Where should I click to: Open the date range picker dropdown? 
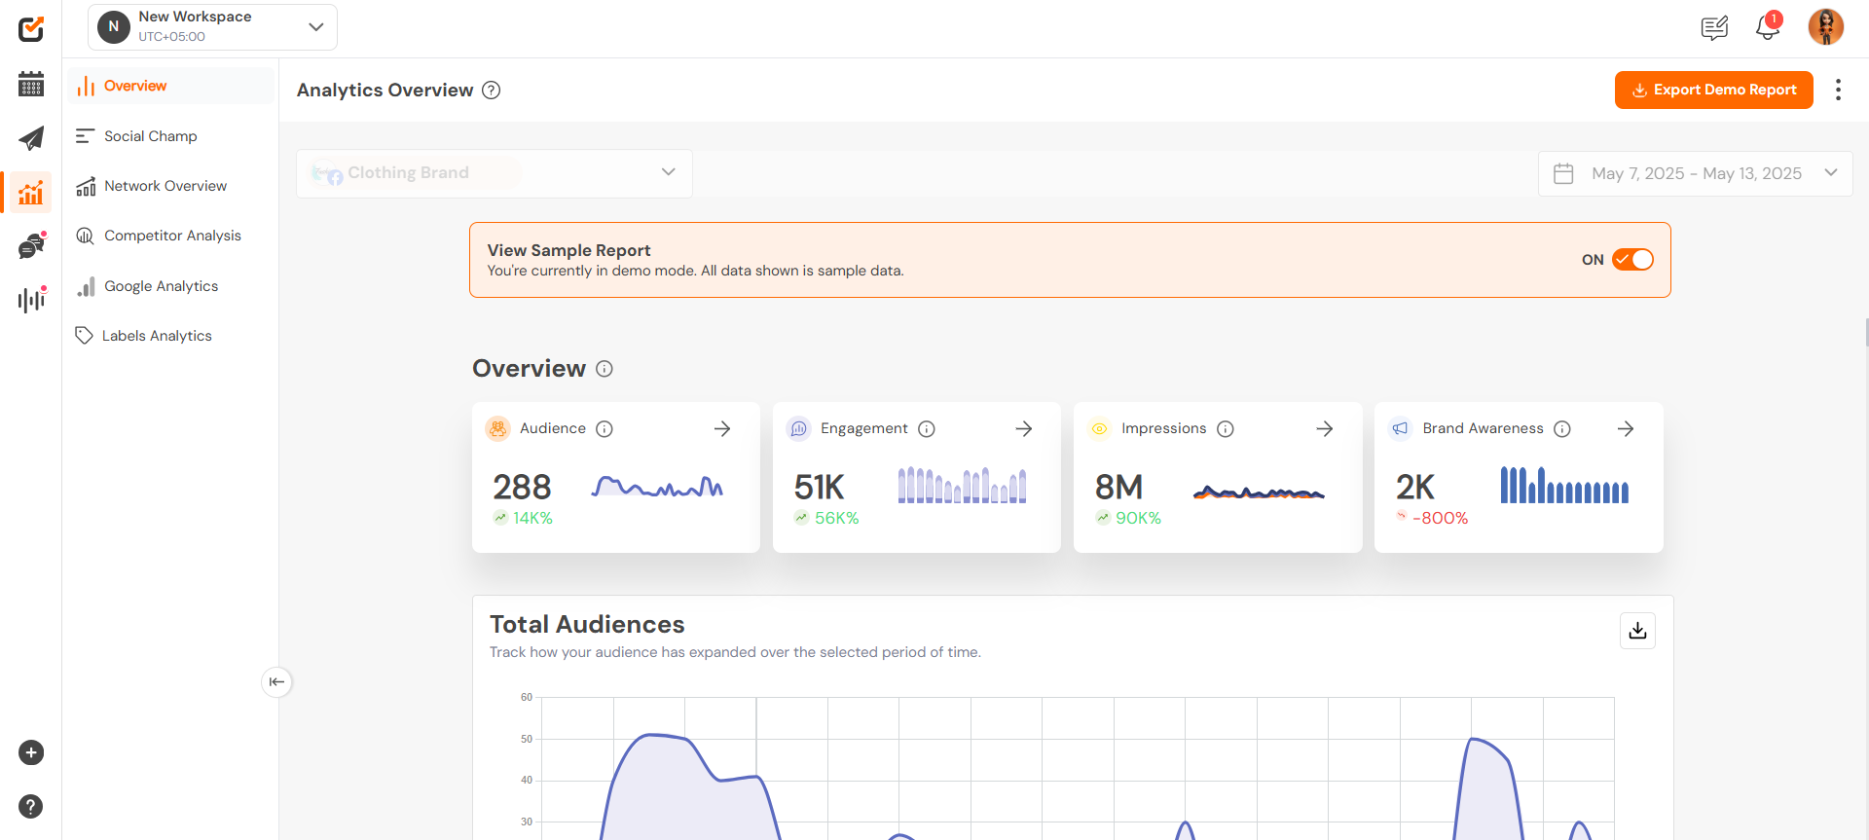click(x=1695, y=174)
